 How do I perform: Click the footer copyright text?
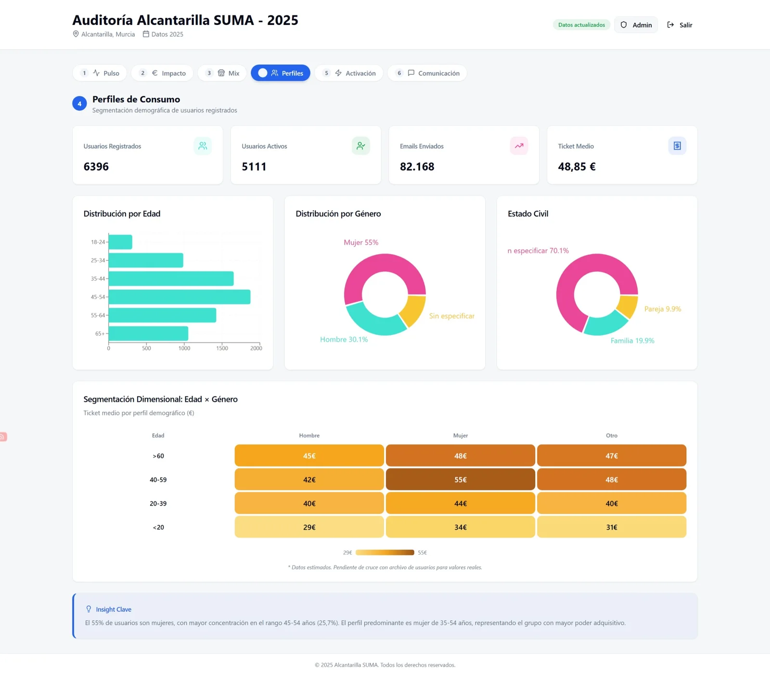click(385, 665)
